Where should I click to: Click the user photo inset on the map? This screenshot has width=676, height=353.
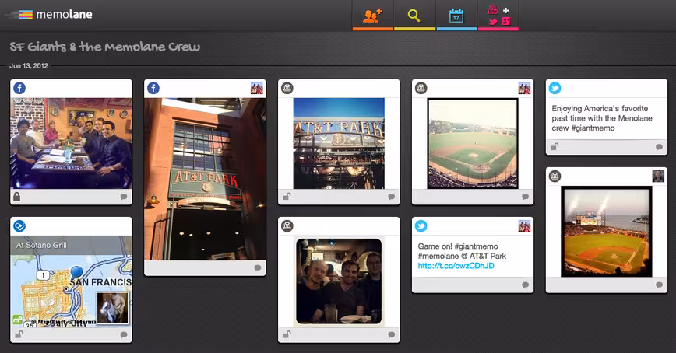point(112,308)
